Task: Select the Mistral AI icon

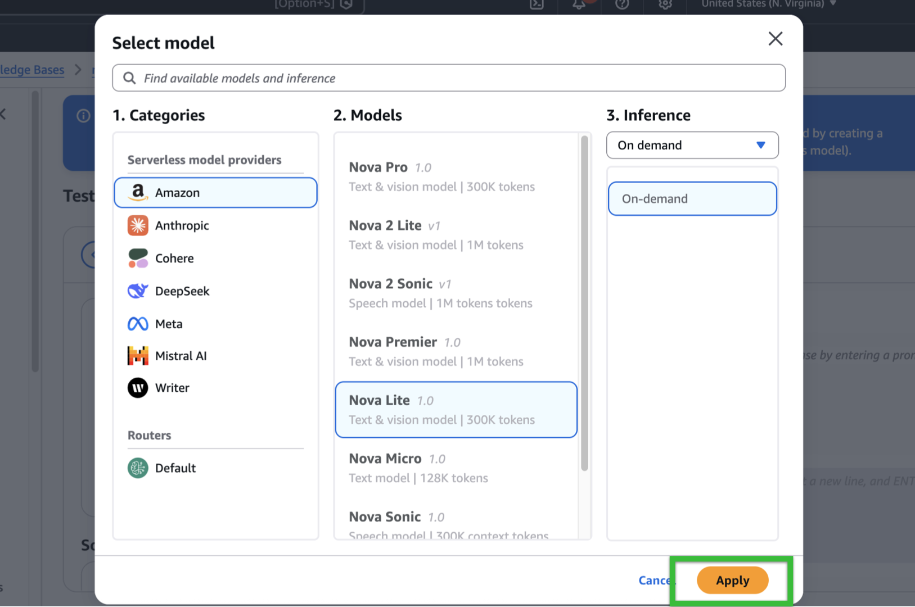Action: click(x=138, y=356)
